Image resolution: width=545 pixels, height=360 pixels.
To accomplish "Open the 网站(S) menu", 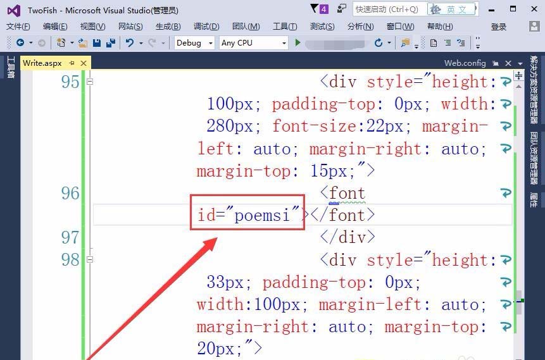I will click(130, 27).
